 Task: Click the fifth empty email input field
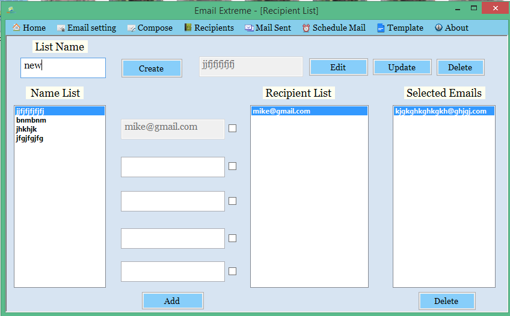click(x=173, y=272)
